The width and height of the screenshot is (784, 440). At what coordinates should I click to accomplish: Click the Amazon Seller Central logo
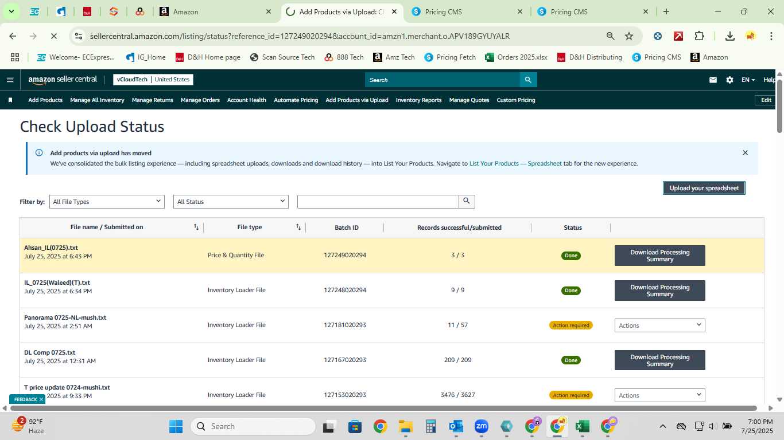click(63, 80)
